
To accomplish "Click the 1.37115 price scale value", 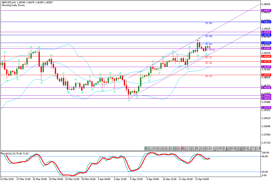I will [x=266, y=143].
